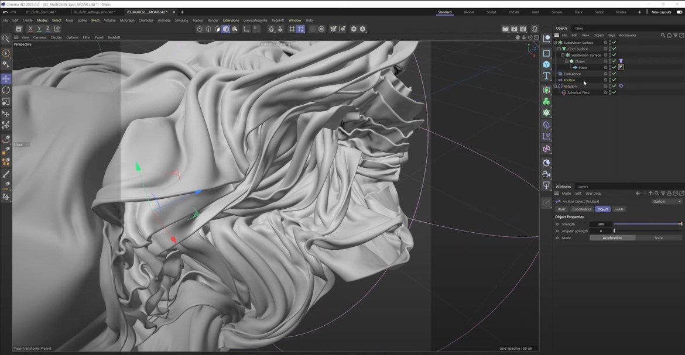685x355 pixels.
Task: Open the Redshift main menu
Action: click(278, 20)
